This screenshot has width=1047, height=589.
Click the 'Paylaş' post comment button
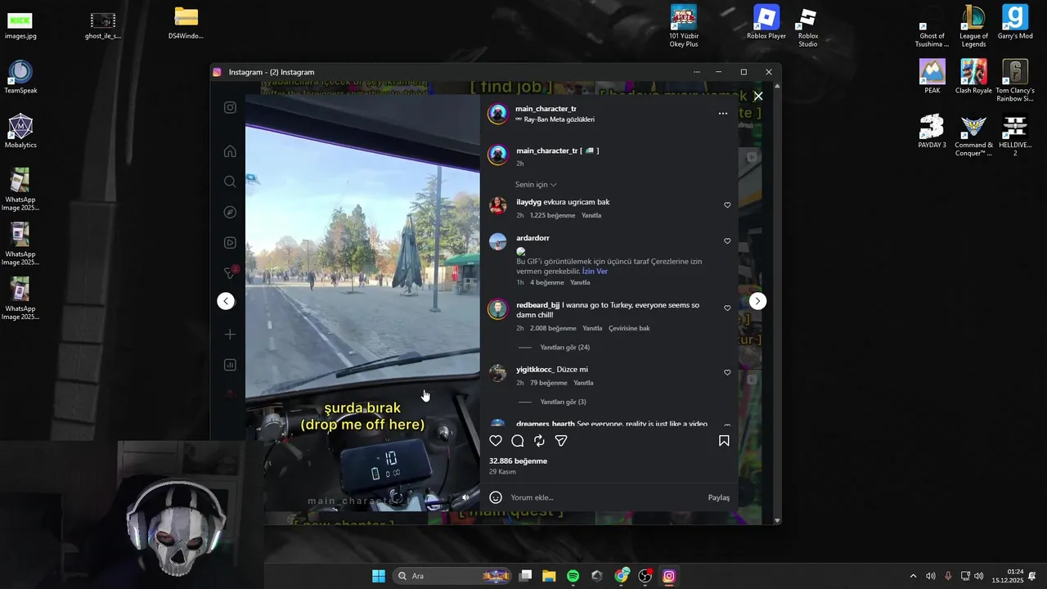click(719, 497)
